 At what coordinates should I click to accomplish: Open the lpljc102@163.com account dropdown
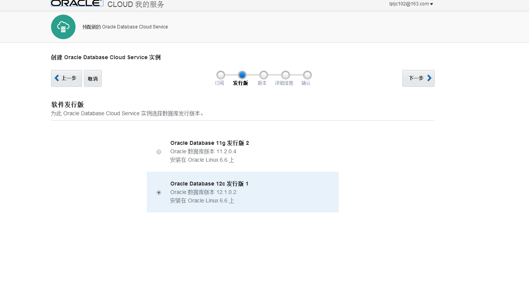point(411,4)
